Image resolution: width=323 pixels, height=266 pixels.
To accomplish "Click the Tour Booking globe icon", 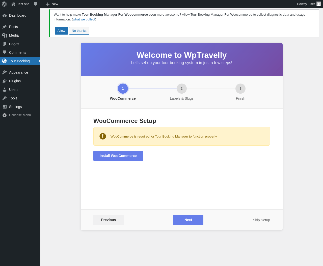I will [4, 61].
